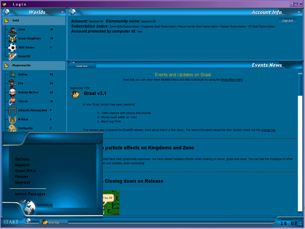This screenshot has height=229, width=305.
Task: Click the Classic world character icon
Action: (x=12, y=102)
